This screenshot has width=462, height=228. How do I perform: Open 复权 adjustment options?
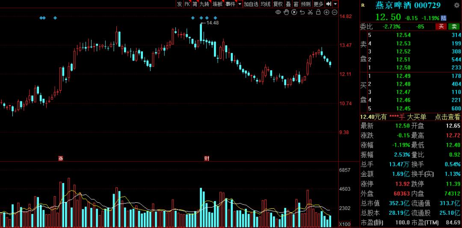(278, 4)
